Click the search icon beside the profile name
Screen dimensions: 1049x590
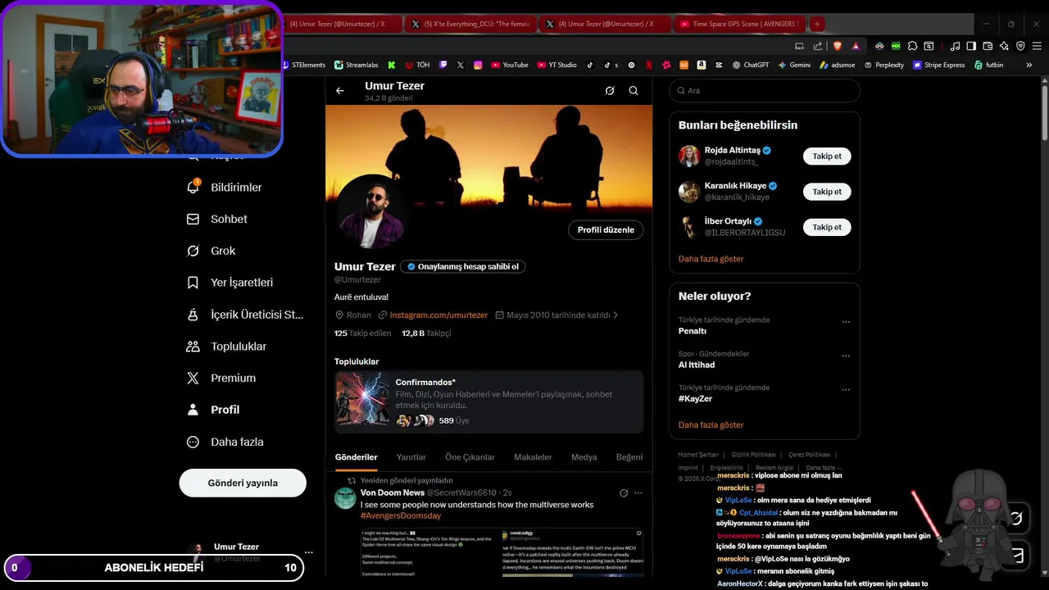(633, 91)
